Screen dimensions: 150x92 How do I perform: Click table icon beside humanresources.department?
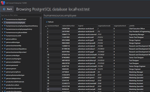5,19
